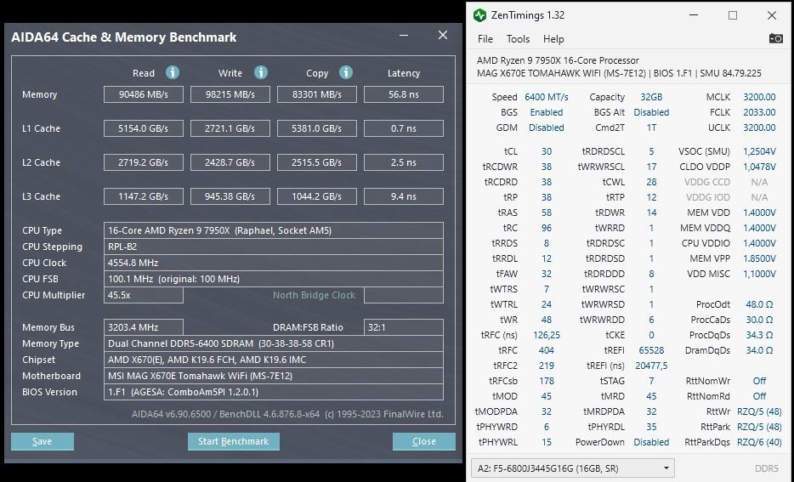794x482 pixels.
Task: Click the DRAM:FSB Ratio 32:1 field
Action: click(404, 327)
